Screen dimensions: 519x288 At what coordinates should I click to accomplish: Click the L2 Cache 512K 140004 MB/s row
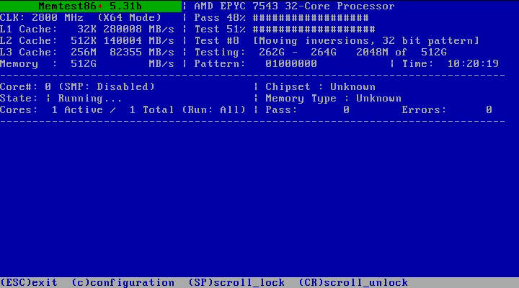pos(87,40)
